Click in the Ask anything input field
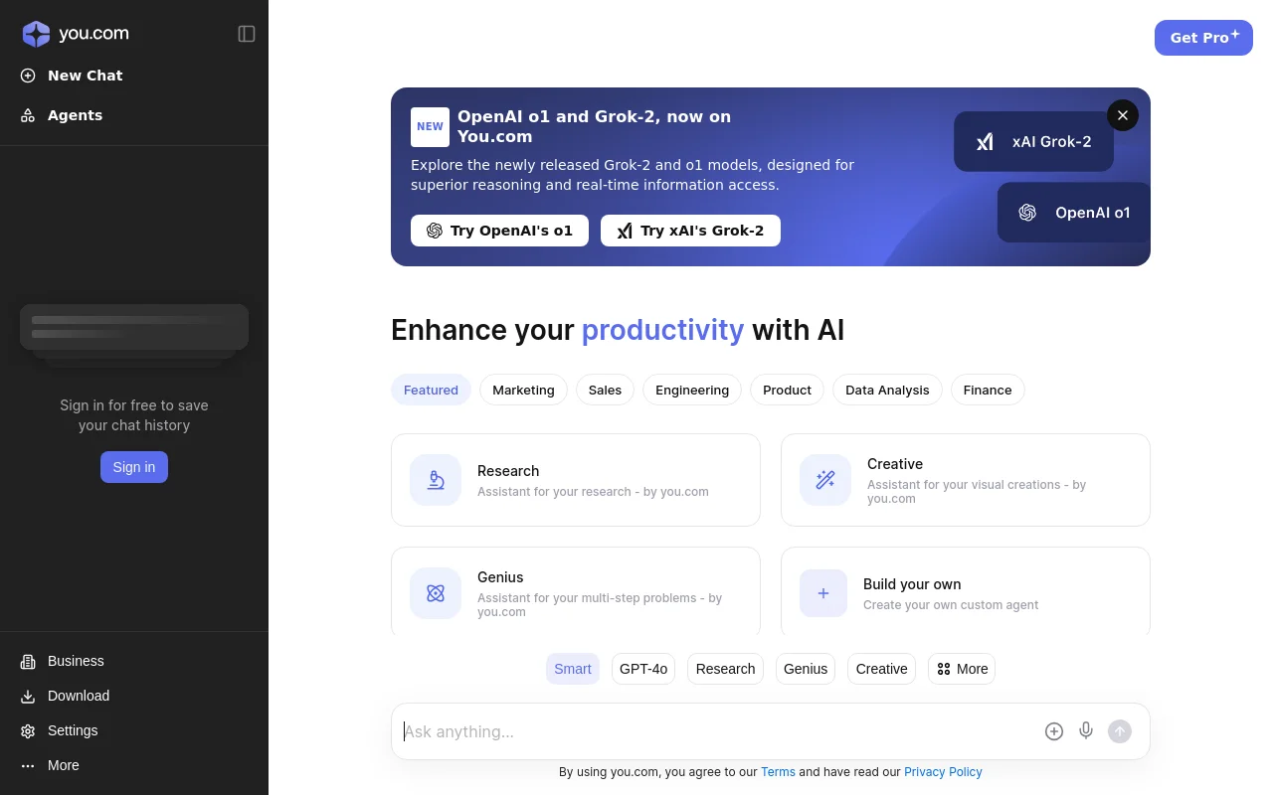1273x795 pixels. [716, 731]
